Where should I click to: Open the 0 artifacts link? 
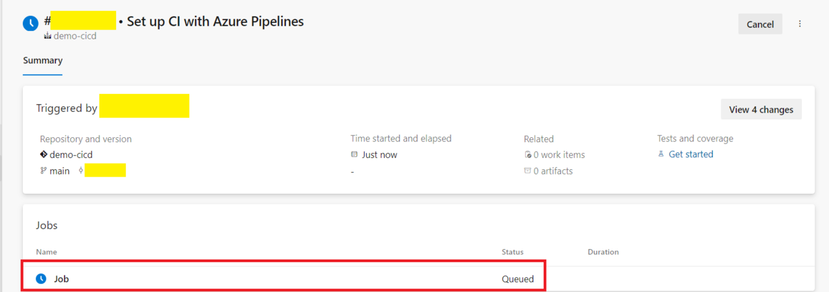pyautogui.click(x=553, y=171)
